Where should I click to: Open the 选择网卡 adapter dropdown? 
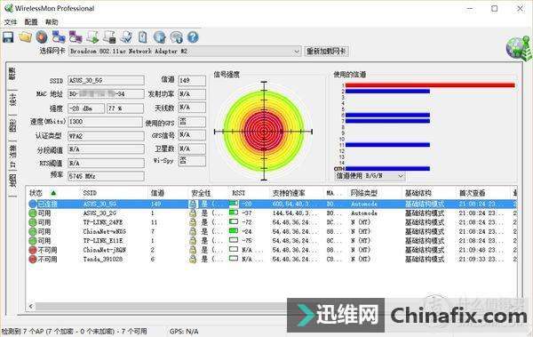185,52
